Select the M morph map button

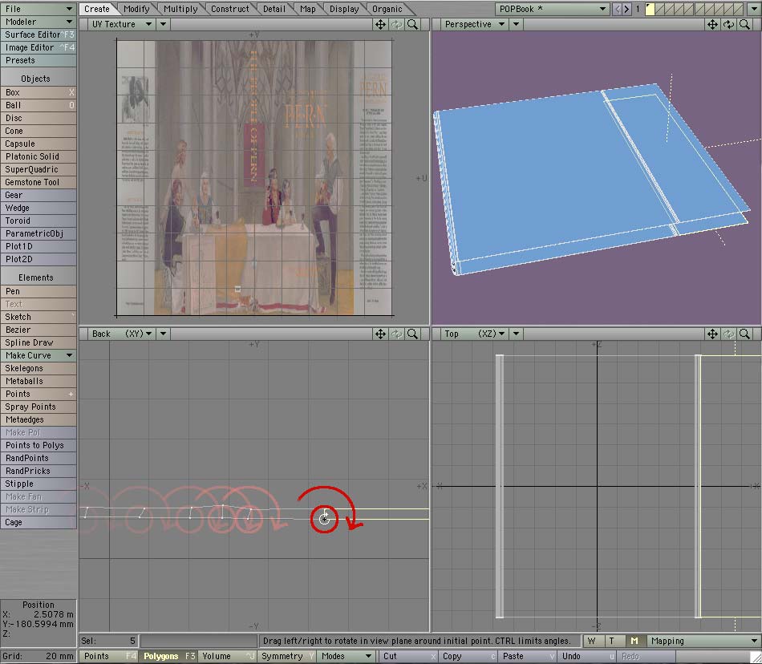coord(634,642)
